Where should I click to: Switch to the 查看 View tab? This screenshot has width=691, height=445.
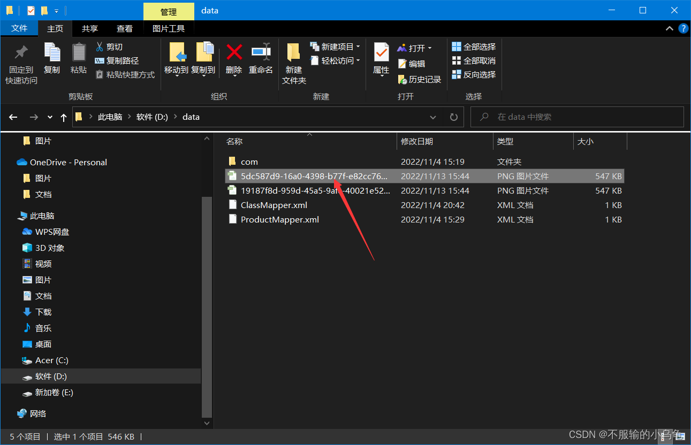pyautogui.click(x=125, y=29)
